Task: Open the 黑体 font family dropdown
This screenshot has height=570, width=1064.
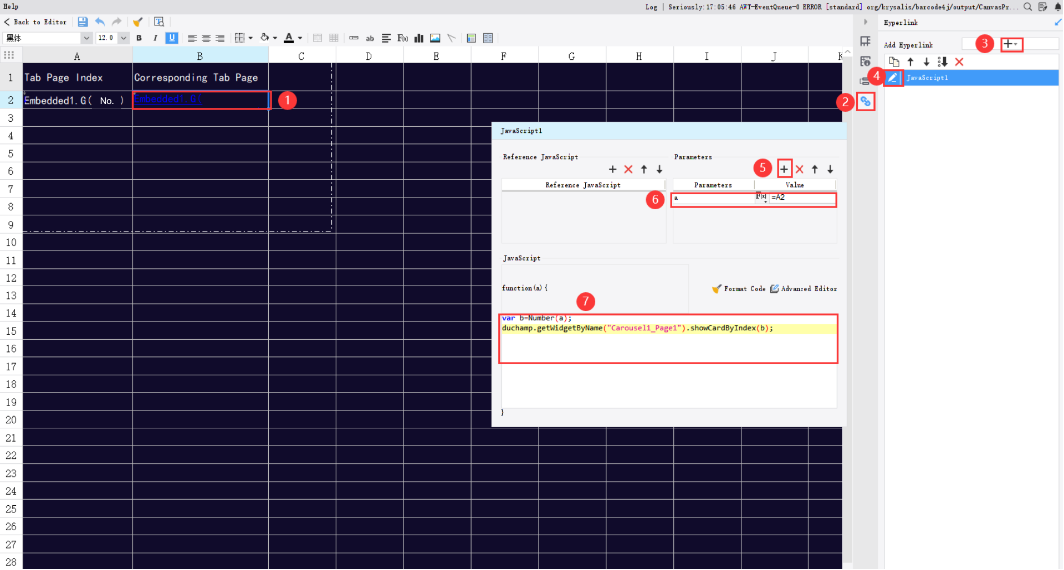Action: [86, 38]
